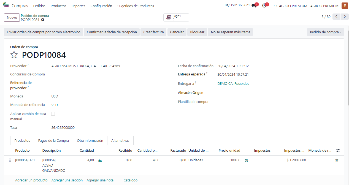
Task: Open the user avatar menu E
Action: (344, 6)
